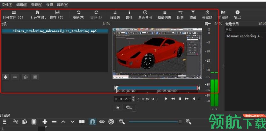Ripple delete with the timeline minus icon
266x131 pixels.
54,122
